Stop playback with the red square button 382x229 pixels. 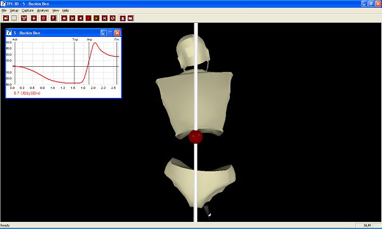(88, 18)
